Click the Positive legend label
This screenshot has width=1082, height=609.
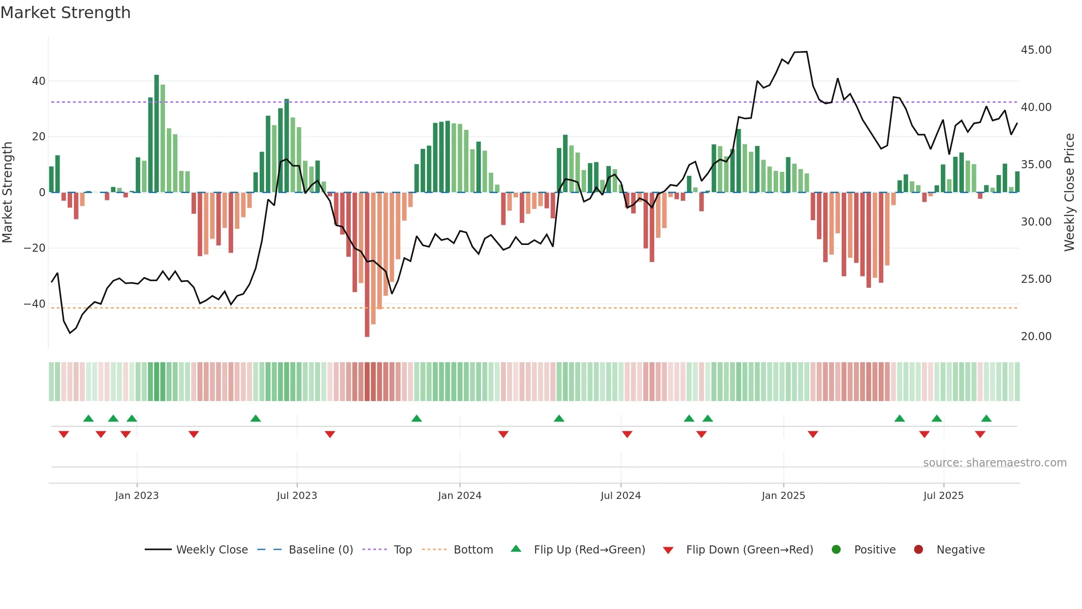(x=875, y=549)
